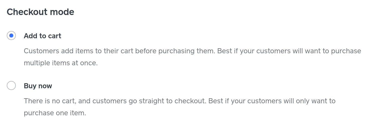
Task: Click the blue dot in the selected radio
Action: (x=11, y=36)
